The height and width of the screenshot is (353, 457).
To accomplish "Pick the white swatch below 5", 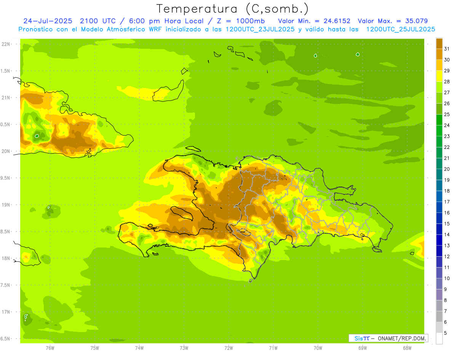I will (439, 339).
